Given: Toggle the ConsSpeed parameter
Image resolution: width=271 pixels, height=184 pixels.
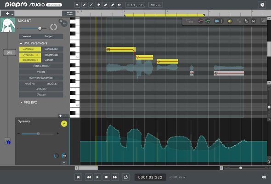Looking at the screenshot, I should [52, 49].
